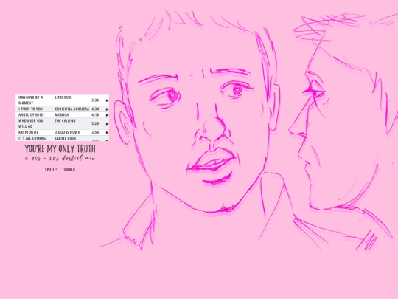Screen dimensions: 398x299
Task: Open the Spotify link
Action: 52,169
